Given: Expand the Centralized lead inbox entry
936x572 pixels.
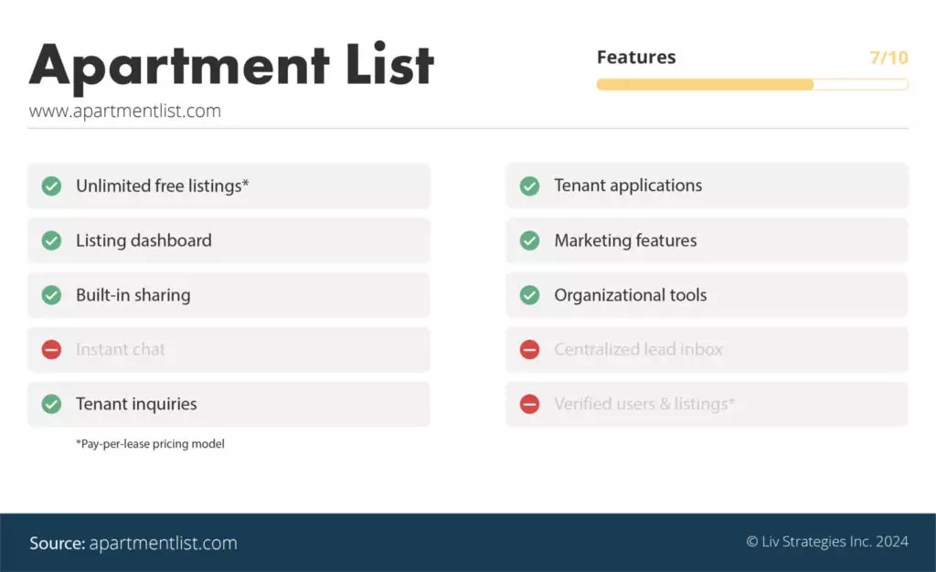Looking at the screenshot, I should 707,349.
